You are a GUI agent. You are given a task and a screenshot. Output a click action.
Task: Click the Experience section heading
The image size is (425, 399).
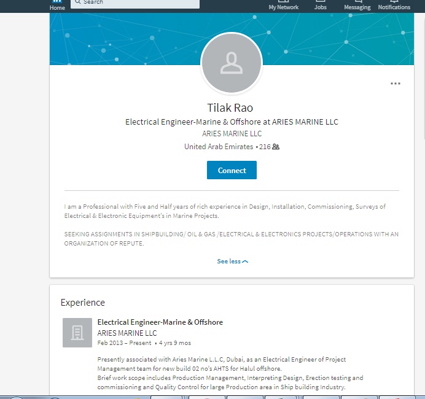click(x=83, y=302)
